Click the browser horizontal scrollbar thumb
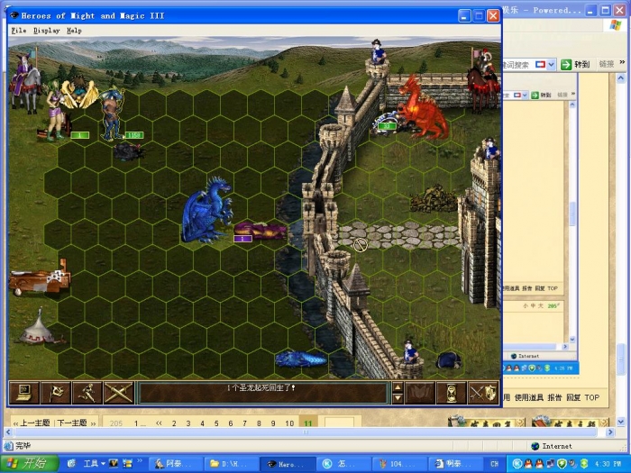Screen dimensions: 631x473 (x=306, y=432)
